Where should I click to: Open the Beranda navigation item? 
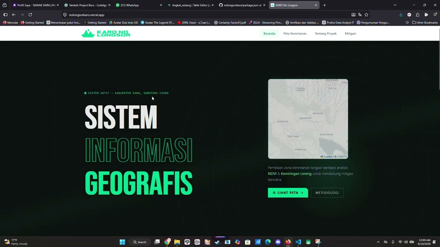coord(269,34)
